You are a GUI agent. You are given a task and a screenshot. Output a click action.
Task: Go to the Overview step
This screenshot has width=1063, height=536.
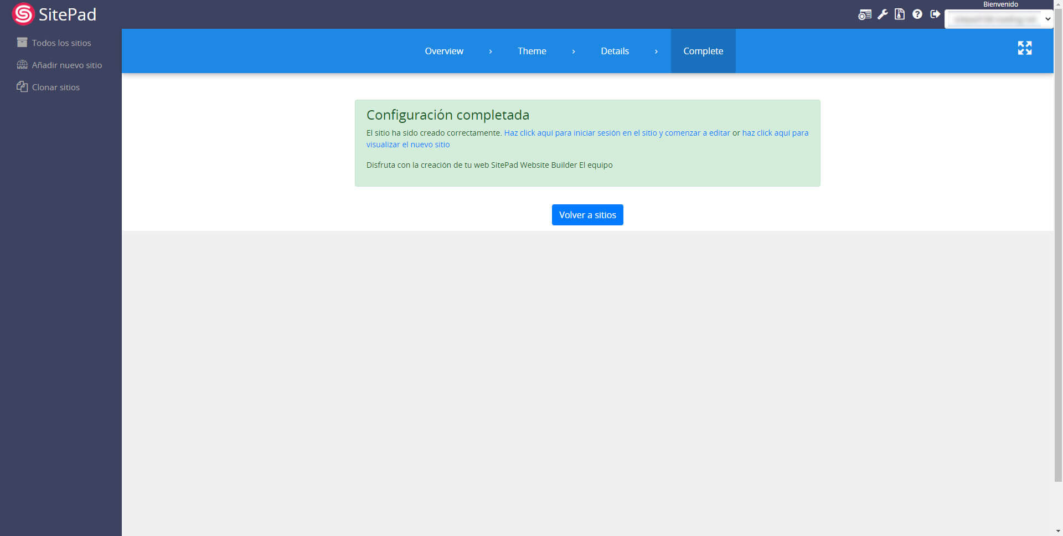point(444,51)
